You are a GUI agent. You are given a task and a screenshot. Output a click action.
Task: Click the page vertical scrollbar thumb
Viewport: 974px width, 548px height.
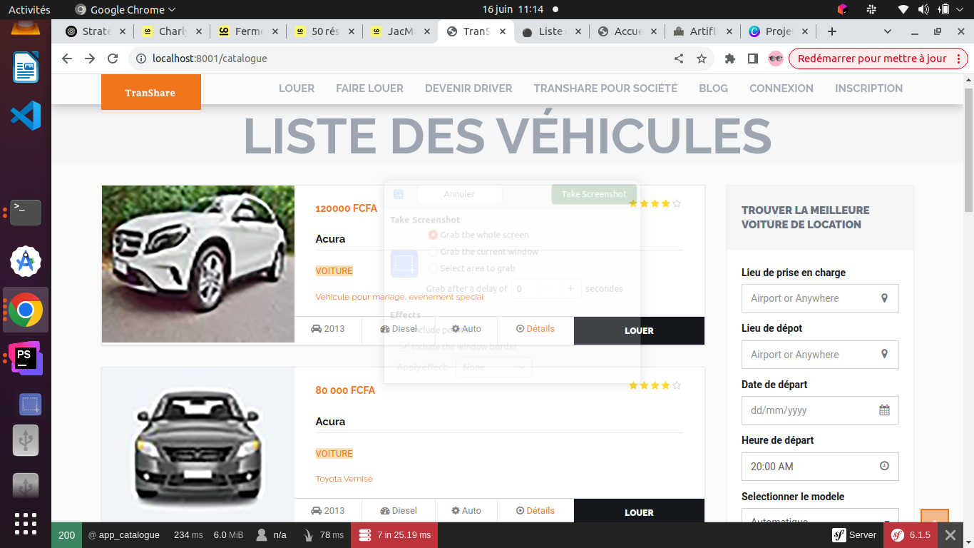(968, 150)
